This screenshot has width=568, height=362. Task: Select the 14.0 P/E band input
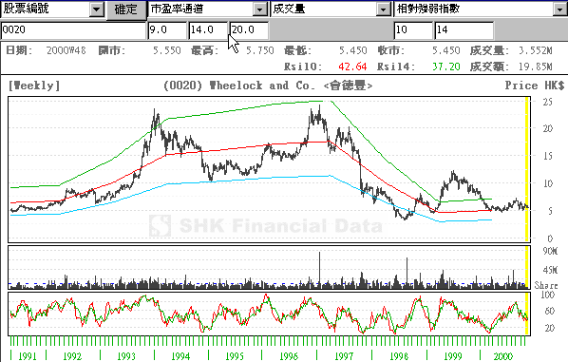208,30
